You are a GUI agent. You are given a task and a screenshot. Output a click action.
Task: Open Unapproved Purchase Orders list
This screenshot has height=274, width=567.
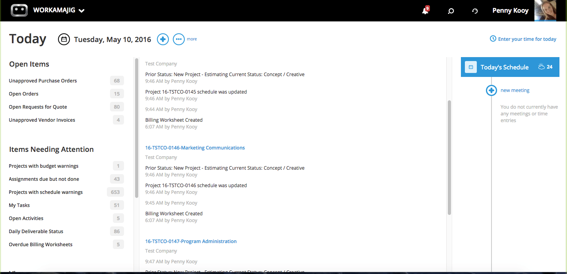pos(43,81)
